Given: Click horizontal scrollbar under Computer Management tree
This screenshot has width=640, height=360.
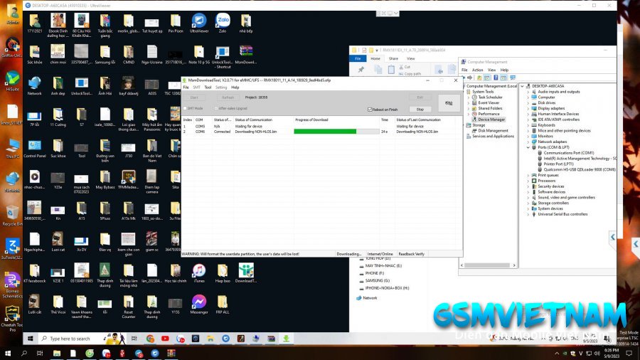Looking at the screenshot, I should (488, 265).
